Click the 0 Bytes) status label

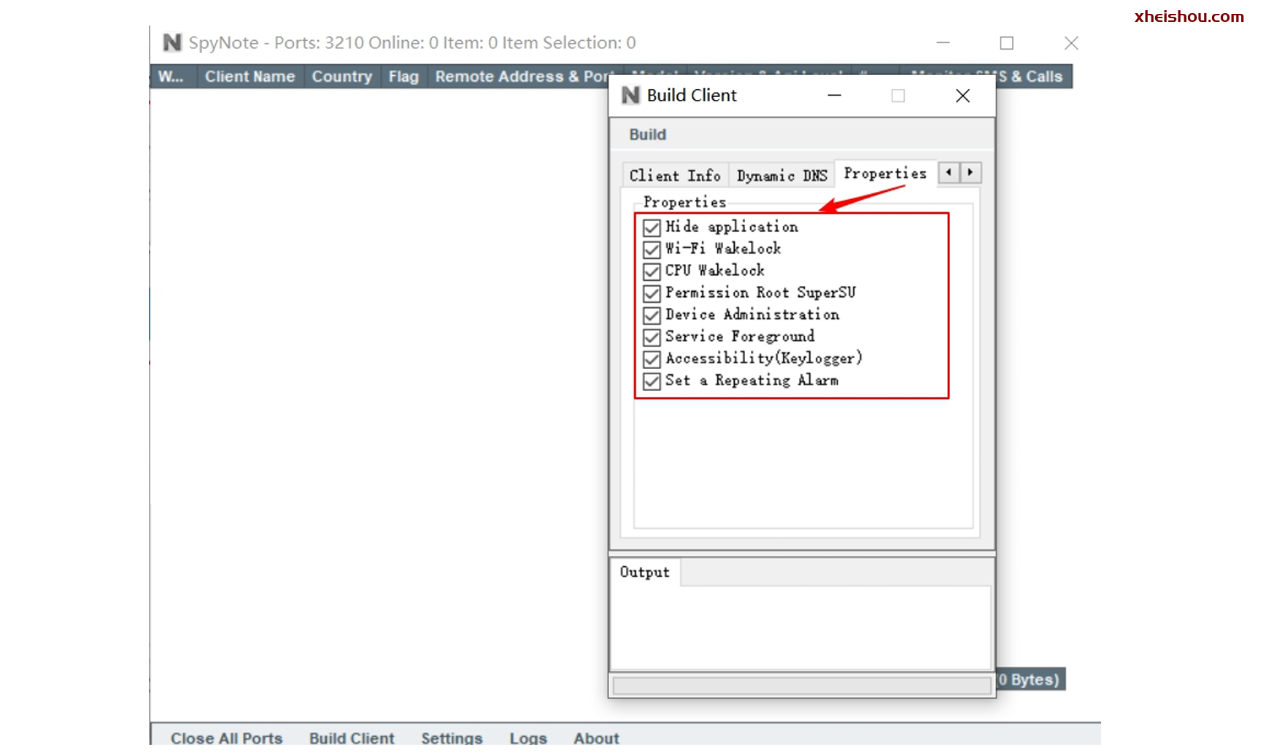coord(1030,679)
